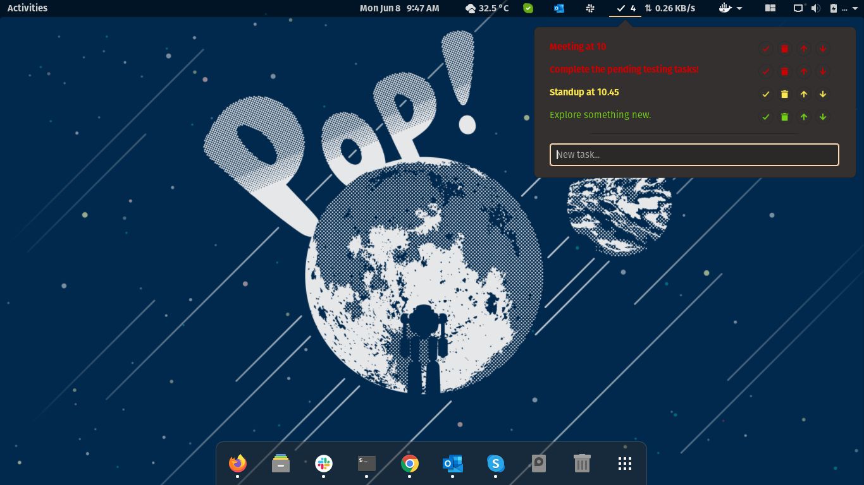864x485 pixels.
Task: Move 'Standup at 10.45' task down
Action: click(x=822, y=93)
